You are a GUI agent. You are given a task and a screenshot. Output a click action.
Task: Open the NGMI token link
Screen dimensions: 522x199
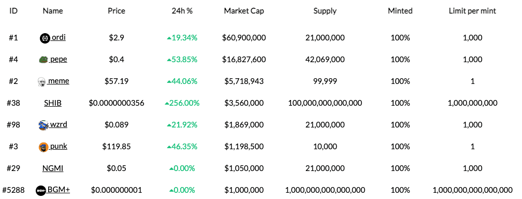(x=53, y=168)
